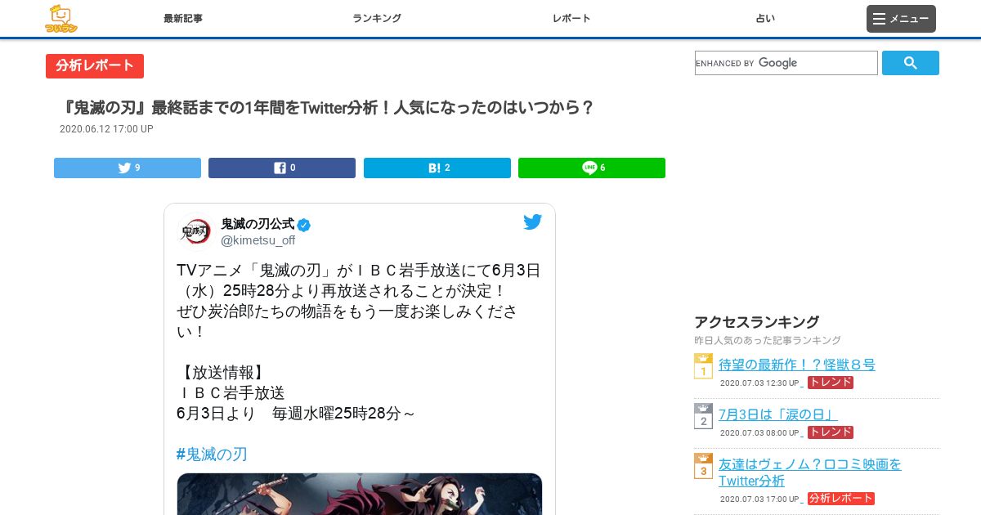Click the verified badge next to 鬼滅の刃公式

(x=304, y=225)
